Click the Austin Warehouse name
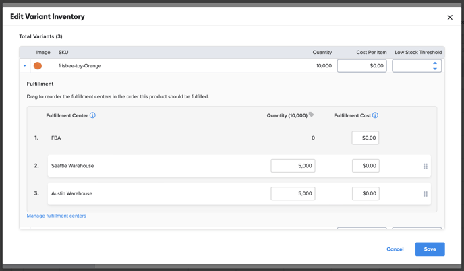This screenshot has width=464, height=271. (71, 193)
